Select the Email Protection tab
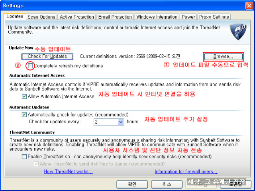This screenshot has width=255, height=191. [115, 17]
